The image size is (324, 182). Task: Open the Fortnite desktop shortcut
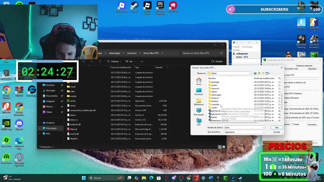301,24
